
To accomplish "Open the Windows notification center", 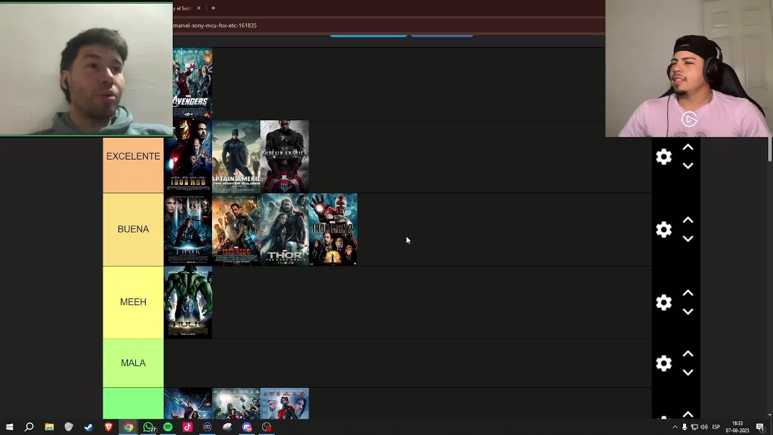I will point(761,427).
